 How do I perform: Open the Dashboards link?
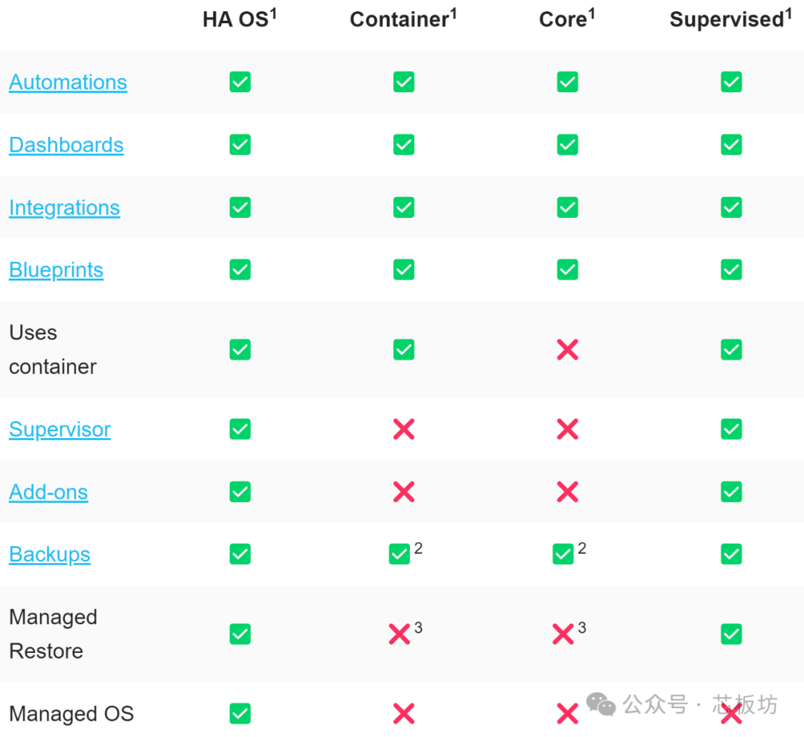pyautogui.click(x=66, y=145)
